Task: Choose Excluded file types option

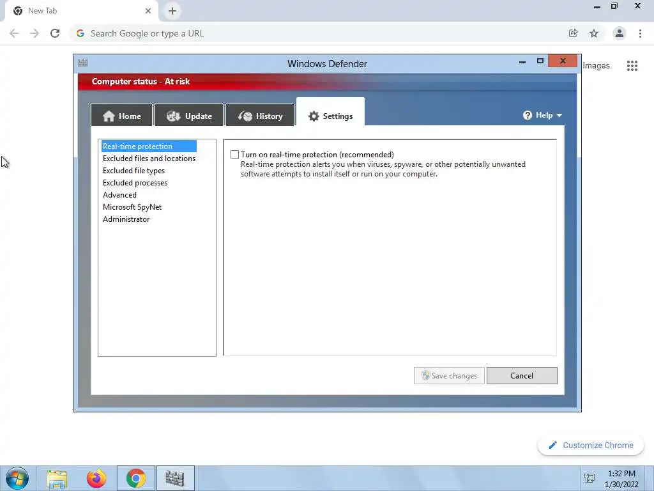Action: point(133,170)
